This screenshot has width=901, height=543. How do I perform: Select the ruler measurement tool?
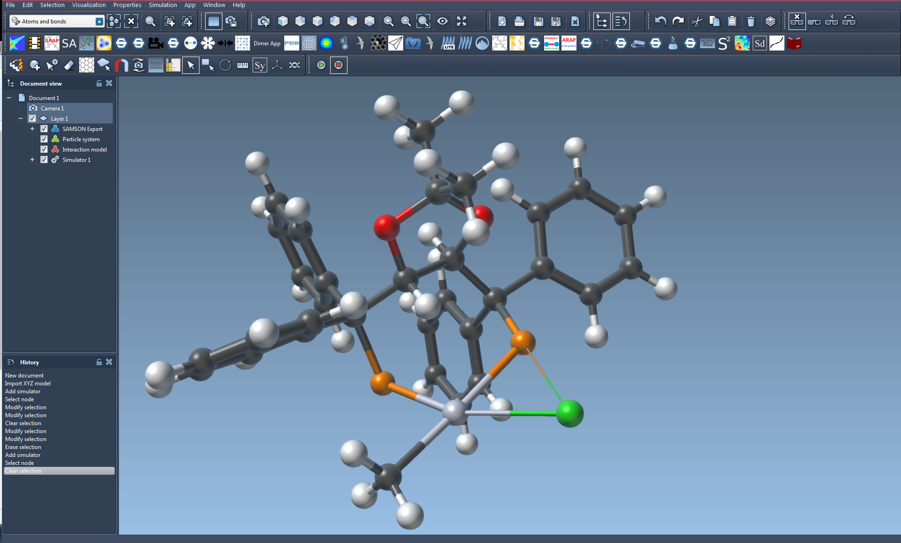(x=243, y=65)
